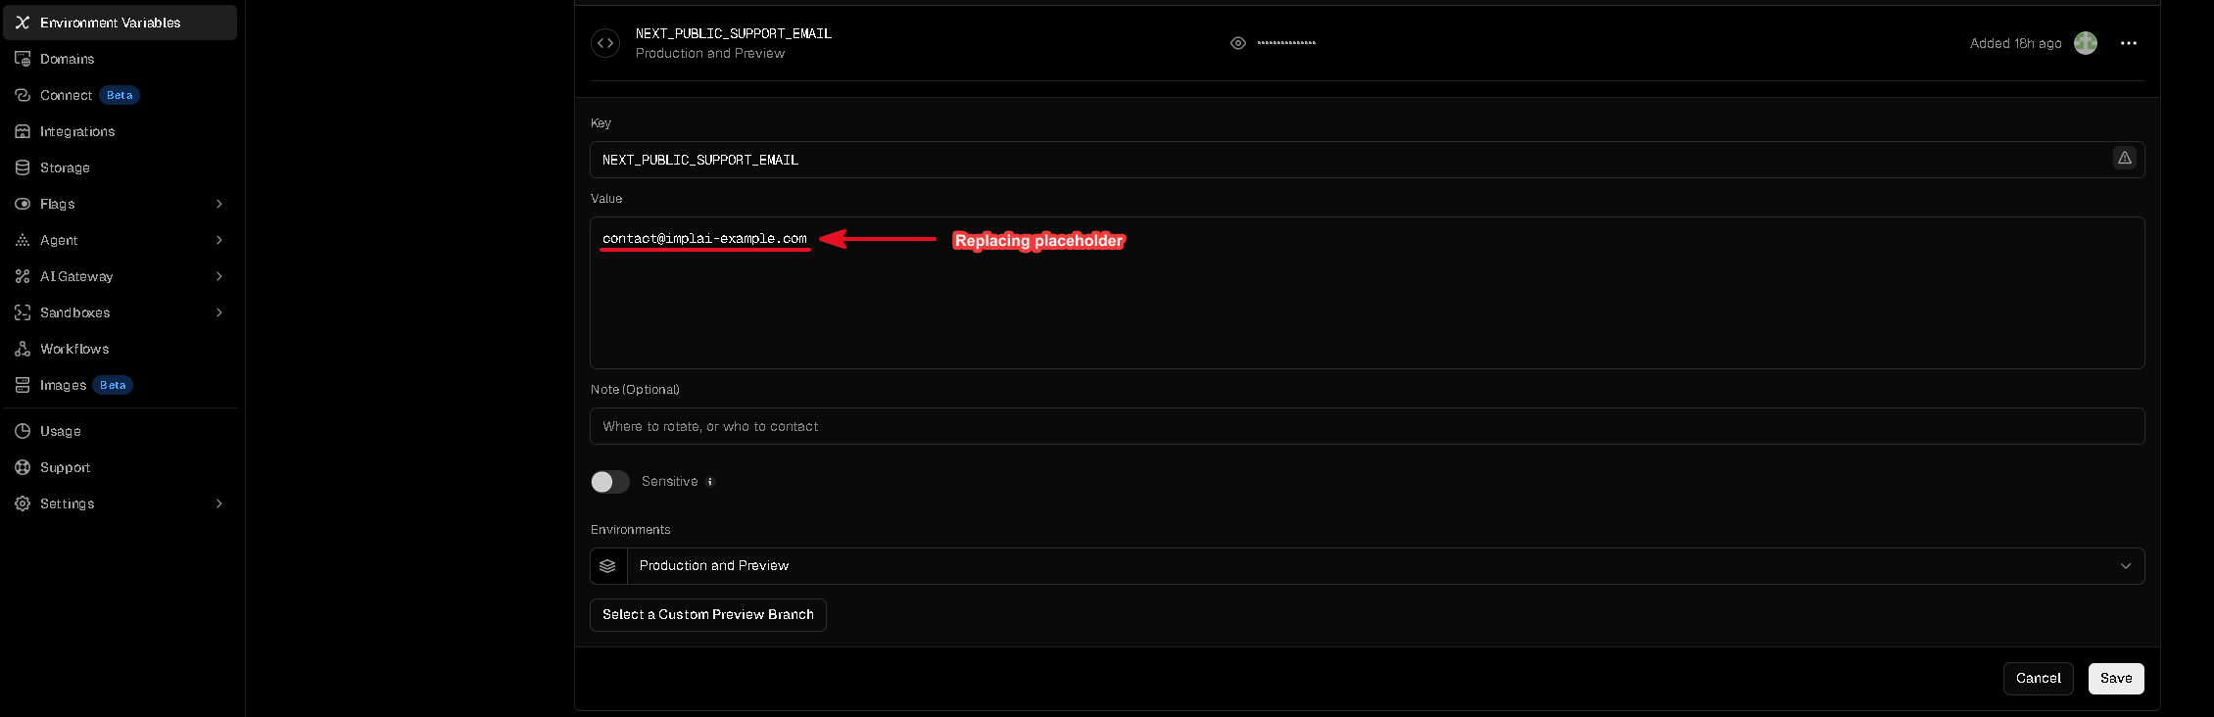This screenshot has width=2214, height=717.
Task: Expand the Flags submenu chevron
Action: point(219,204)
